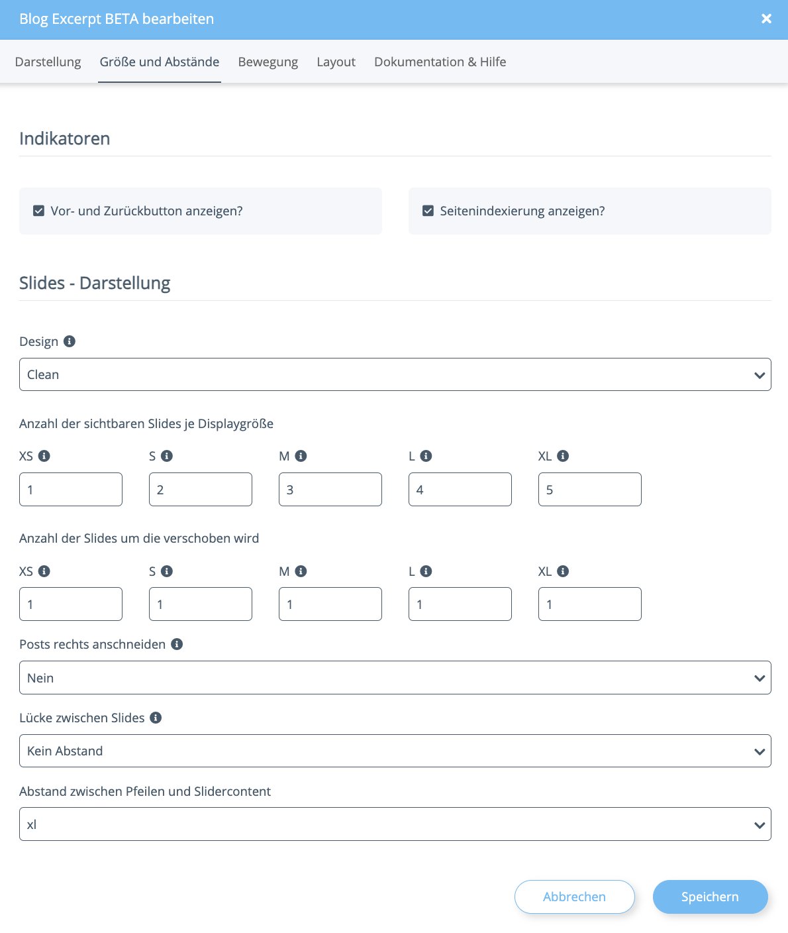Click info icon beside XS visible slides
Screen dimensions: 788x933
[x=44, y=456]
